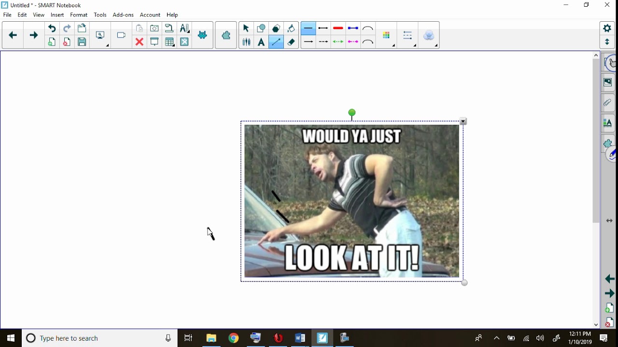Screen dimensions: 618x347
Task: Open the Gallery tab in the sidebar
Action: 608,82
